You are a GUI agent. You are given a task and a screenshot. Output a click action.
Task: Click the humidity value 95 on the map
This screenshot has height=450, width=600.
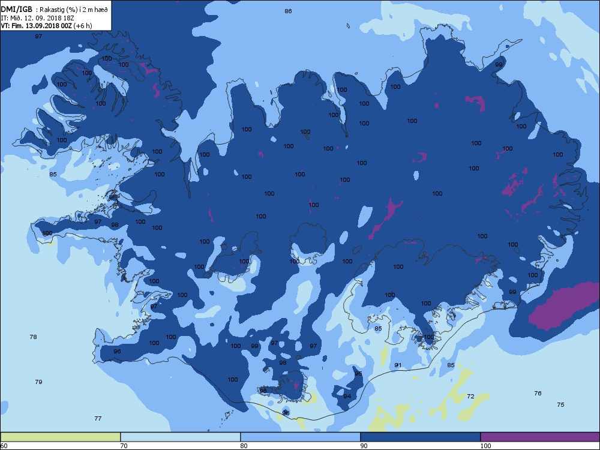point(358,373)
